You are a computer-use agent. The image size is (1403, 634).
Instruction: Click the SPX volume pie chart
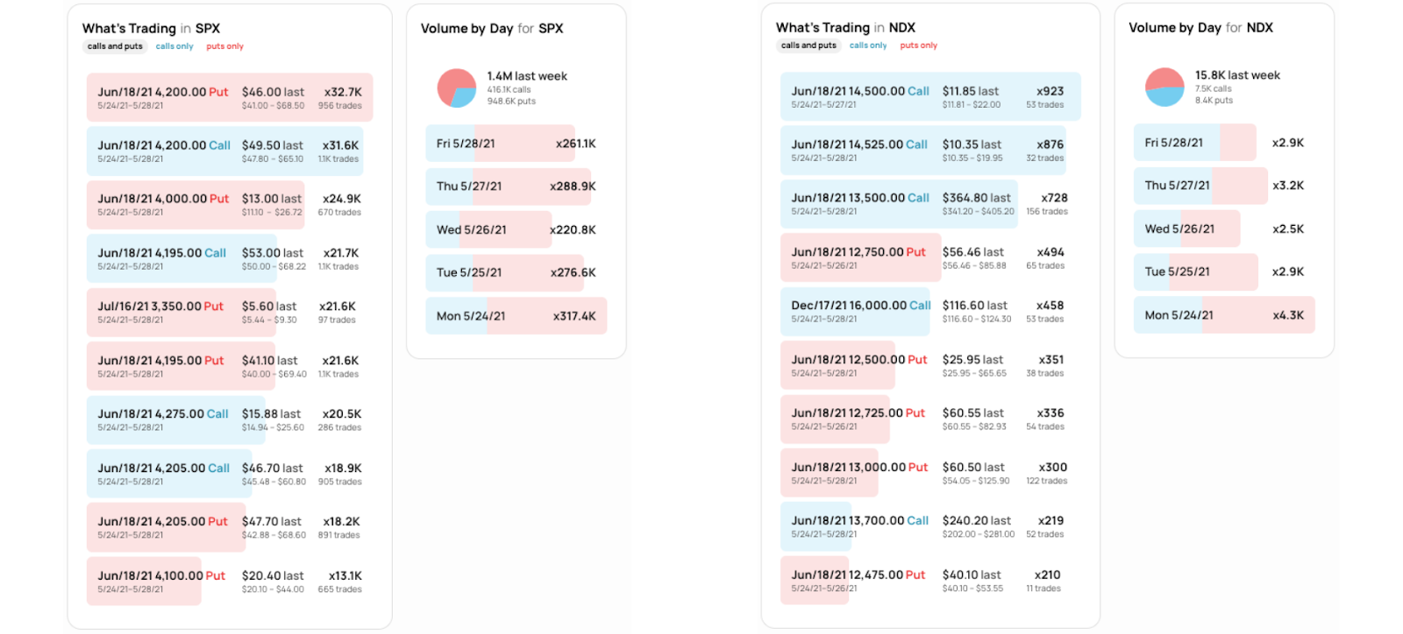click(456, 88)
